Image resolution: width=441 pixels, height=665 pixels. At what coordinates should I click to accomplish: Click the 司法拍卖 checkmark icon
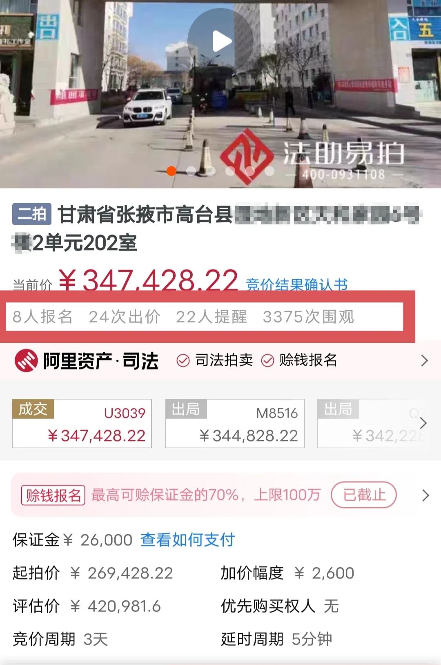[183, 360]
